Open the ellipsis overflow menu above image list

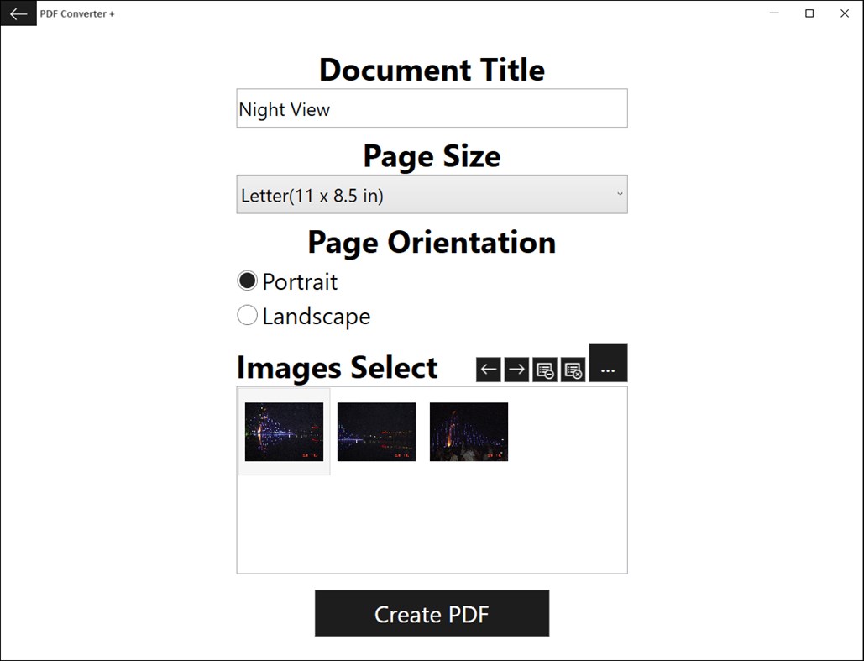608,363
